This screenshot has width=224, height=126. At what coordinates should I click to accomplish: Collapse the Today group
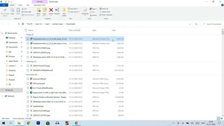(25, 35)
